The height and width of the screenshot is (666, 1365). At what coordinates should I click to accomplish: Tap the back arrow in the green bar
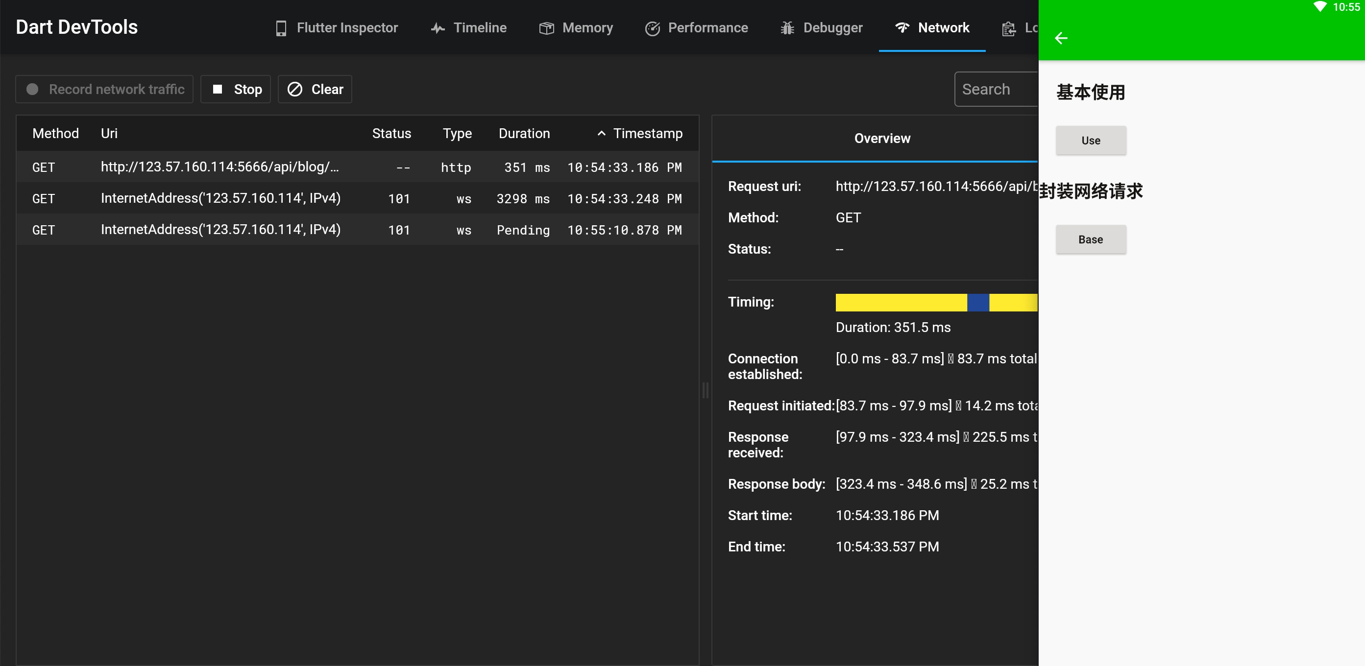(x=1061, y=38)
